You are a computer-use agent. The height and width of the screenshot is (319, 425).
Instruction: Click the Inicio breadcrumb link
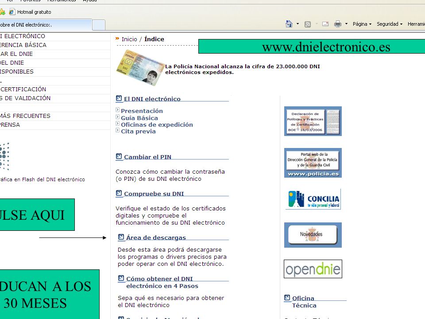click(x=129, y=39)
